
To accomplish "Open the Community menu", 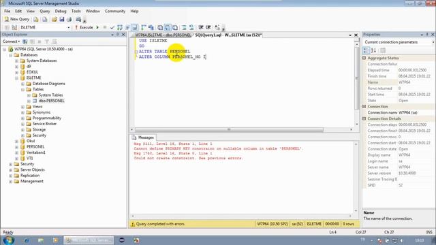I will pos(115,11).
